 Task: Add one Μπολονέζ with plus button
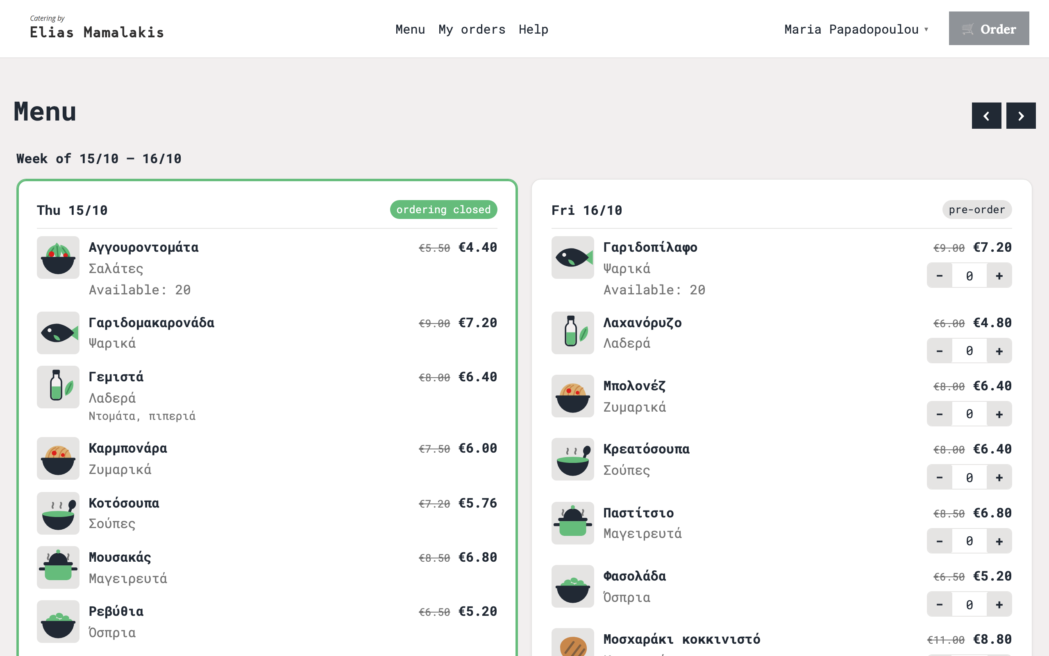click(999, 415)
